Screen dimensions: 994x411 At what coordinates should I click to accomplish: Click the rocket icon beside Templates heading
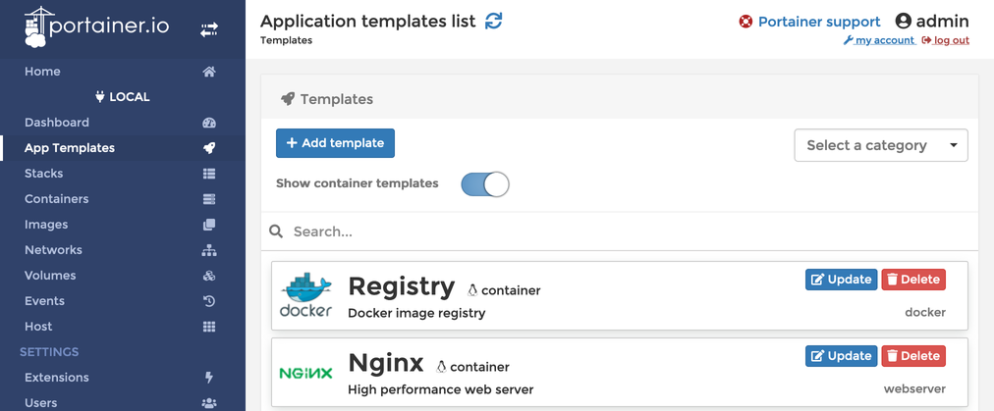coord(287,99)
